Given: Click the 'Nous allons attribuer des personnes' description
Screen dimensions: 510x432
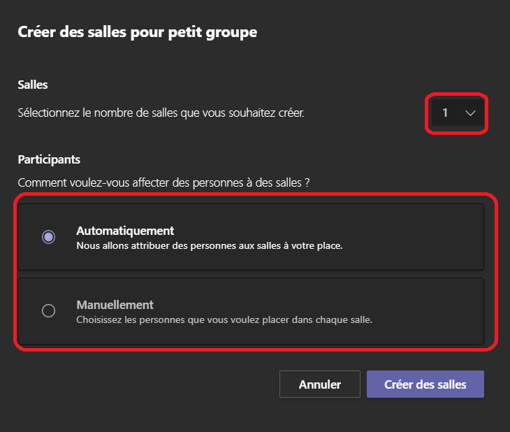Looking at the screenshot, I should (210, 246).
